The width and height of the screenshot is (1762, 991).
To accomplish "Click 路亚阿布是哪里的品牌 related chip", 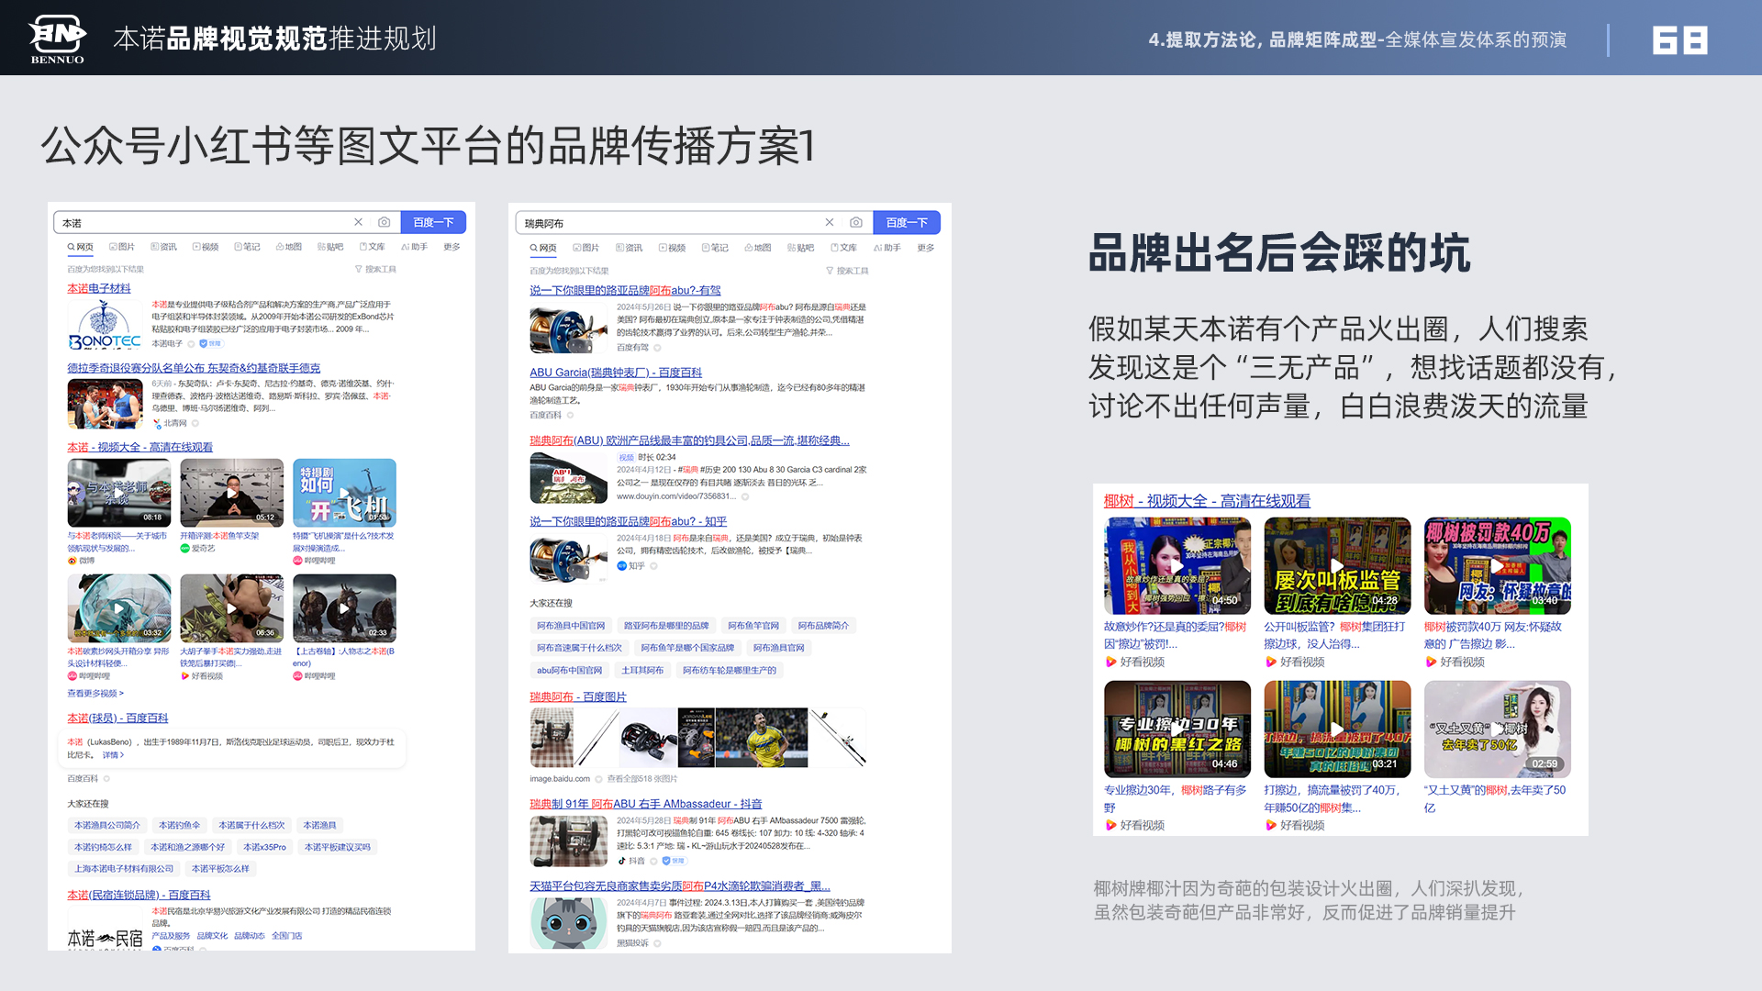I will (666, 626).
